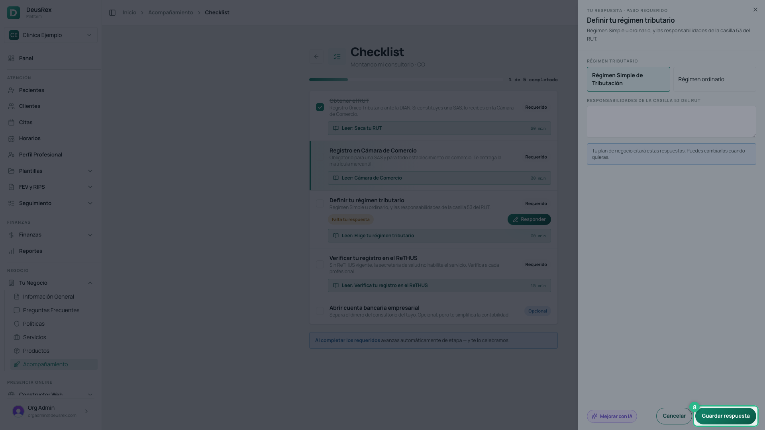The width and height of the screenshot is (765, 430).
Task: Check the Verificar tu registro en el ReTHUS checkbox
Action: coord(320,265)
